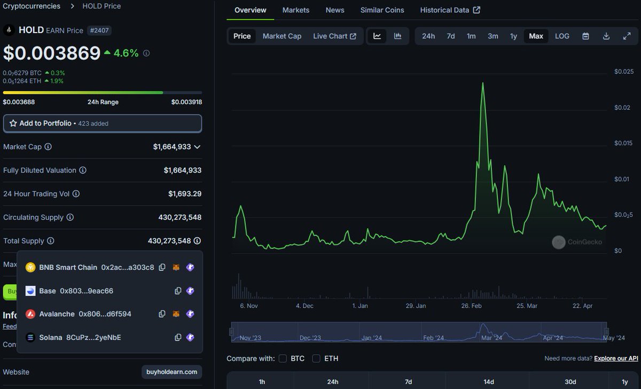Tick the ETH compare checkbox

(x=316, y=359)
